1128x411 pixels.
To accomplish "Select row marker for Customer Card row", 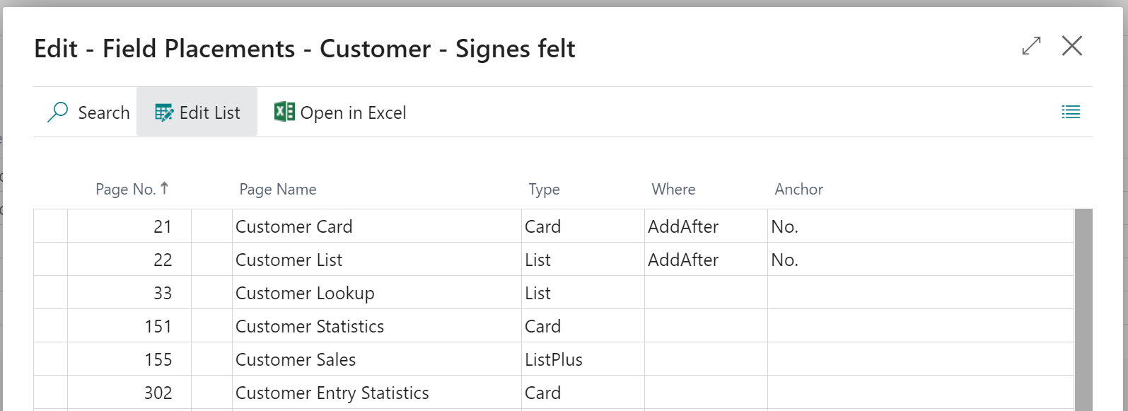I will (x=51, y=226).
